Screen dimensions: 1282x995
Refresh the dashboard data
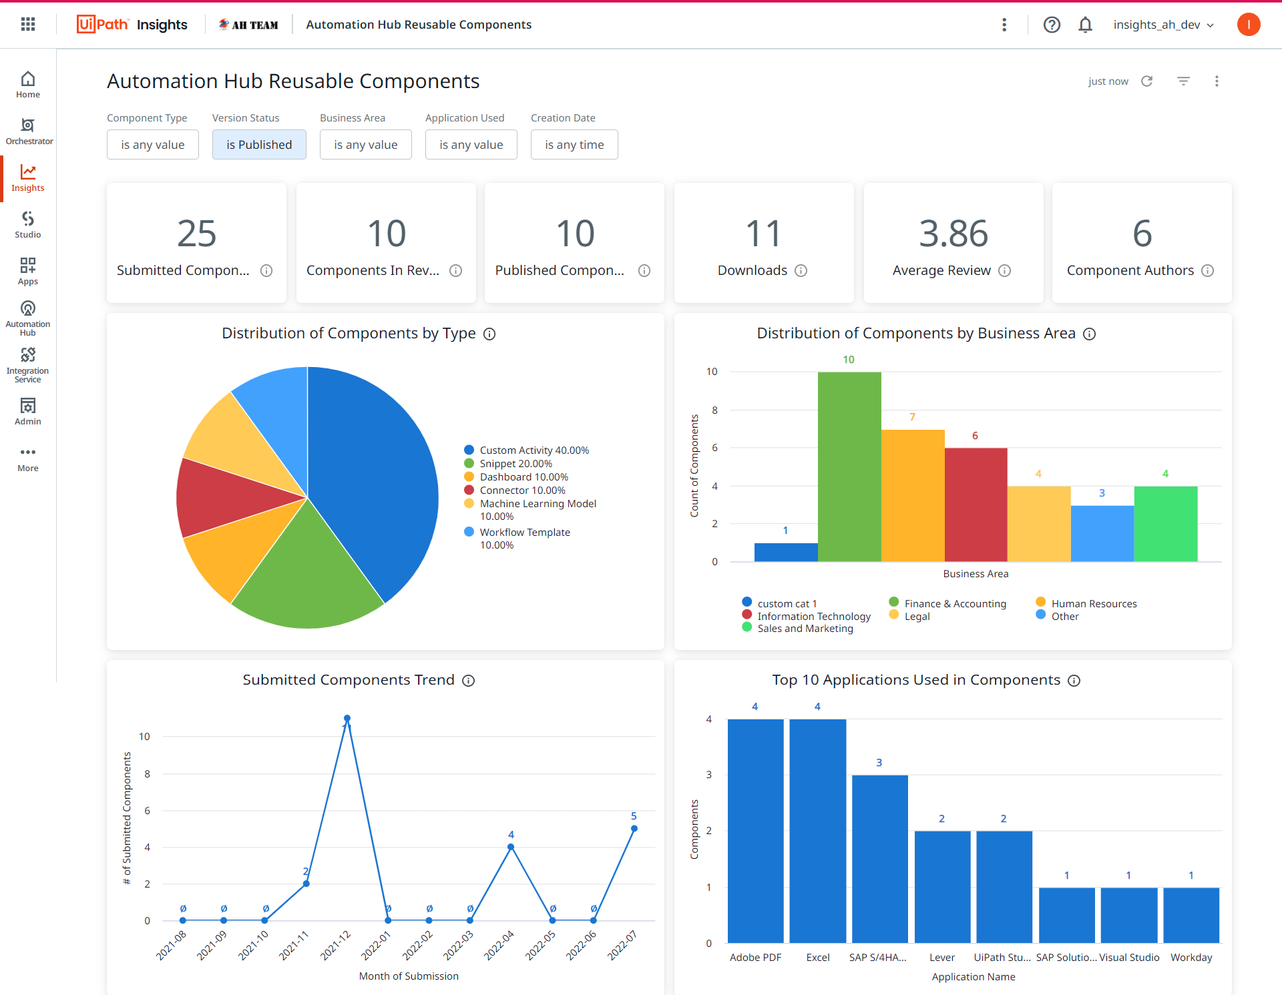click(1147, 81)
